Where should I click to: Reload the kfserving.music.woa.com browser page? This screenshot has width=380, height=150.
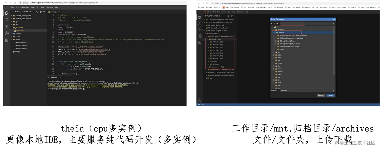(x=15, y=3)
